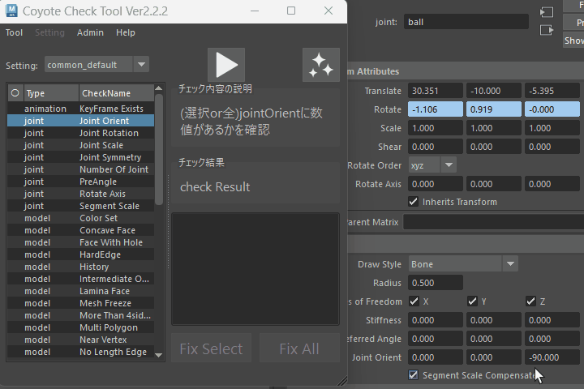Open the Admin menu
Image resolution: width=584 pixels, height=389 pixels.
click(x=90, y=32)
